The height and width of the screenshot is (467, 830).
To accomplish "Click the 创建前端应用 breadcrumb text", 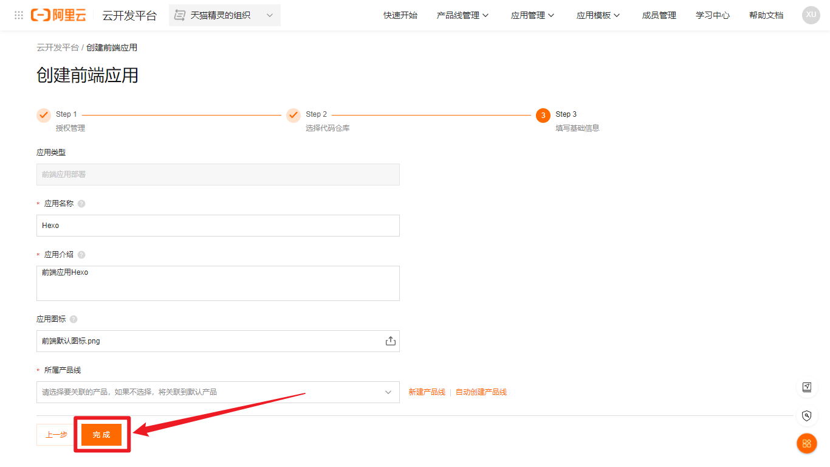I will 112,47.
